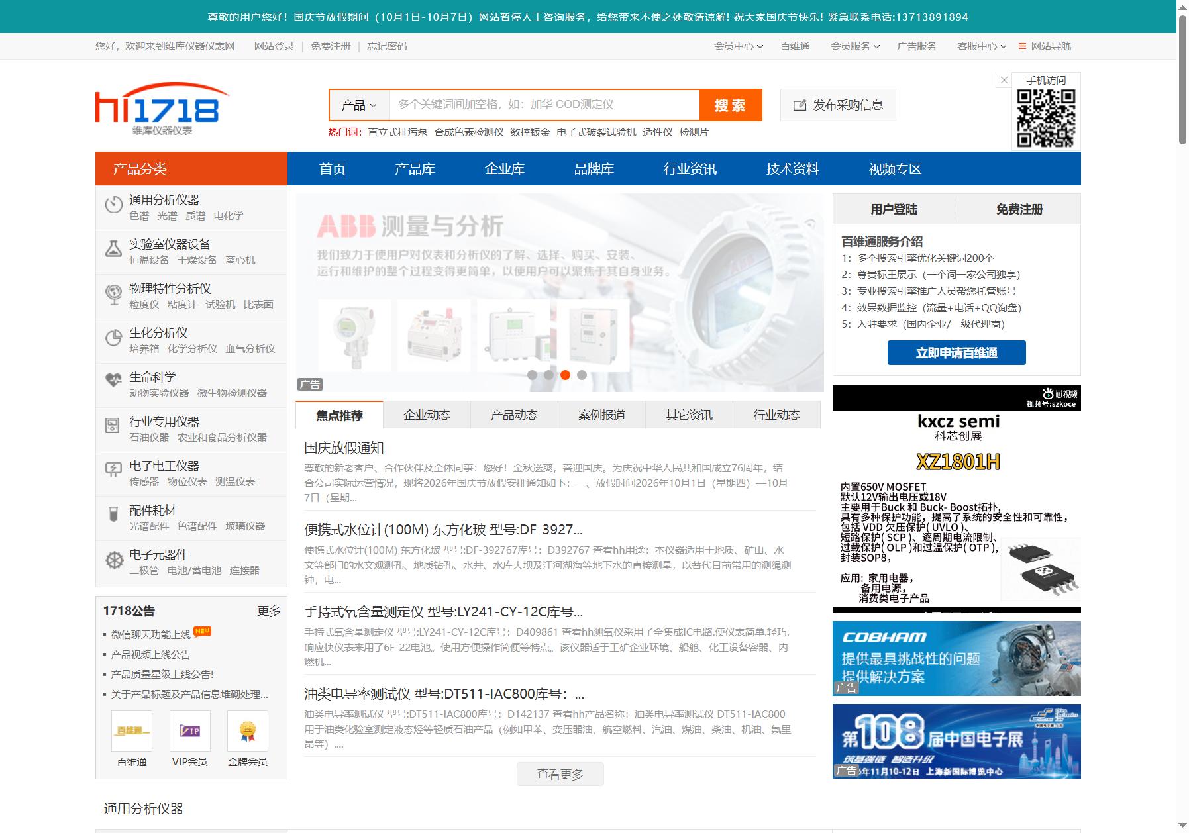Open 技术资料 in the navigation bar
The height and width of the screenshot is (833, 1189).
(x=793, y=169)
